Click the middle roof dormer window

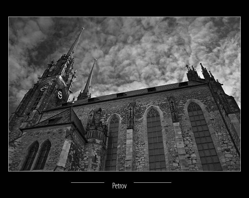point(152,90)
